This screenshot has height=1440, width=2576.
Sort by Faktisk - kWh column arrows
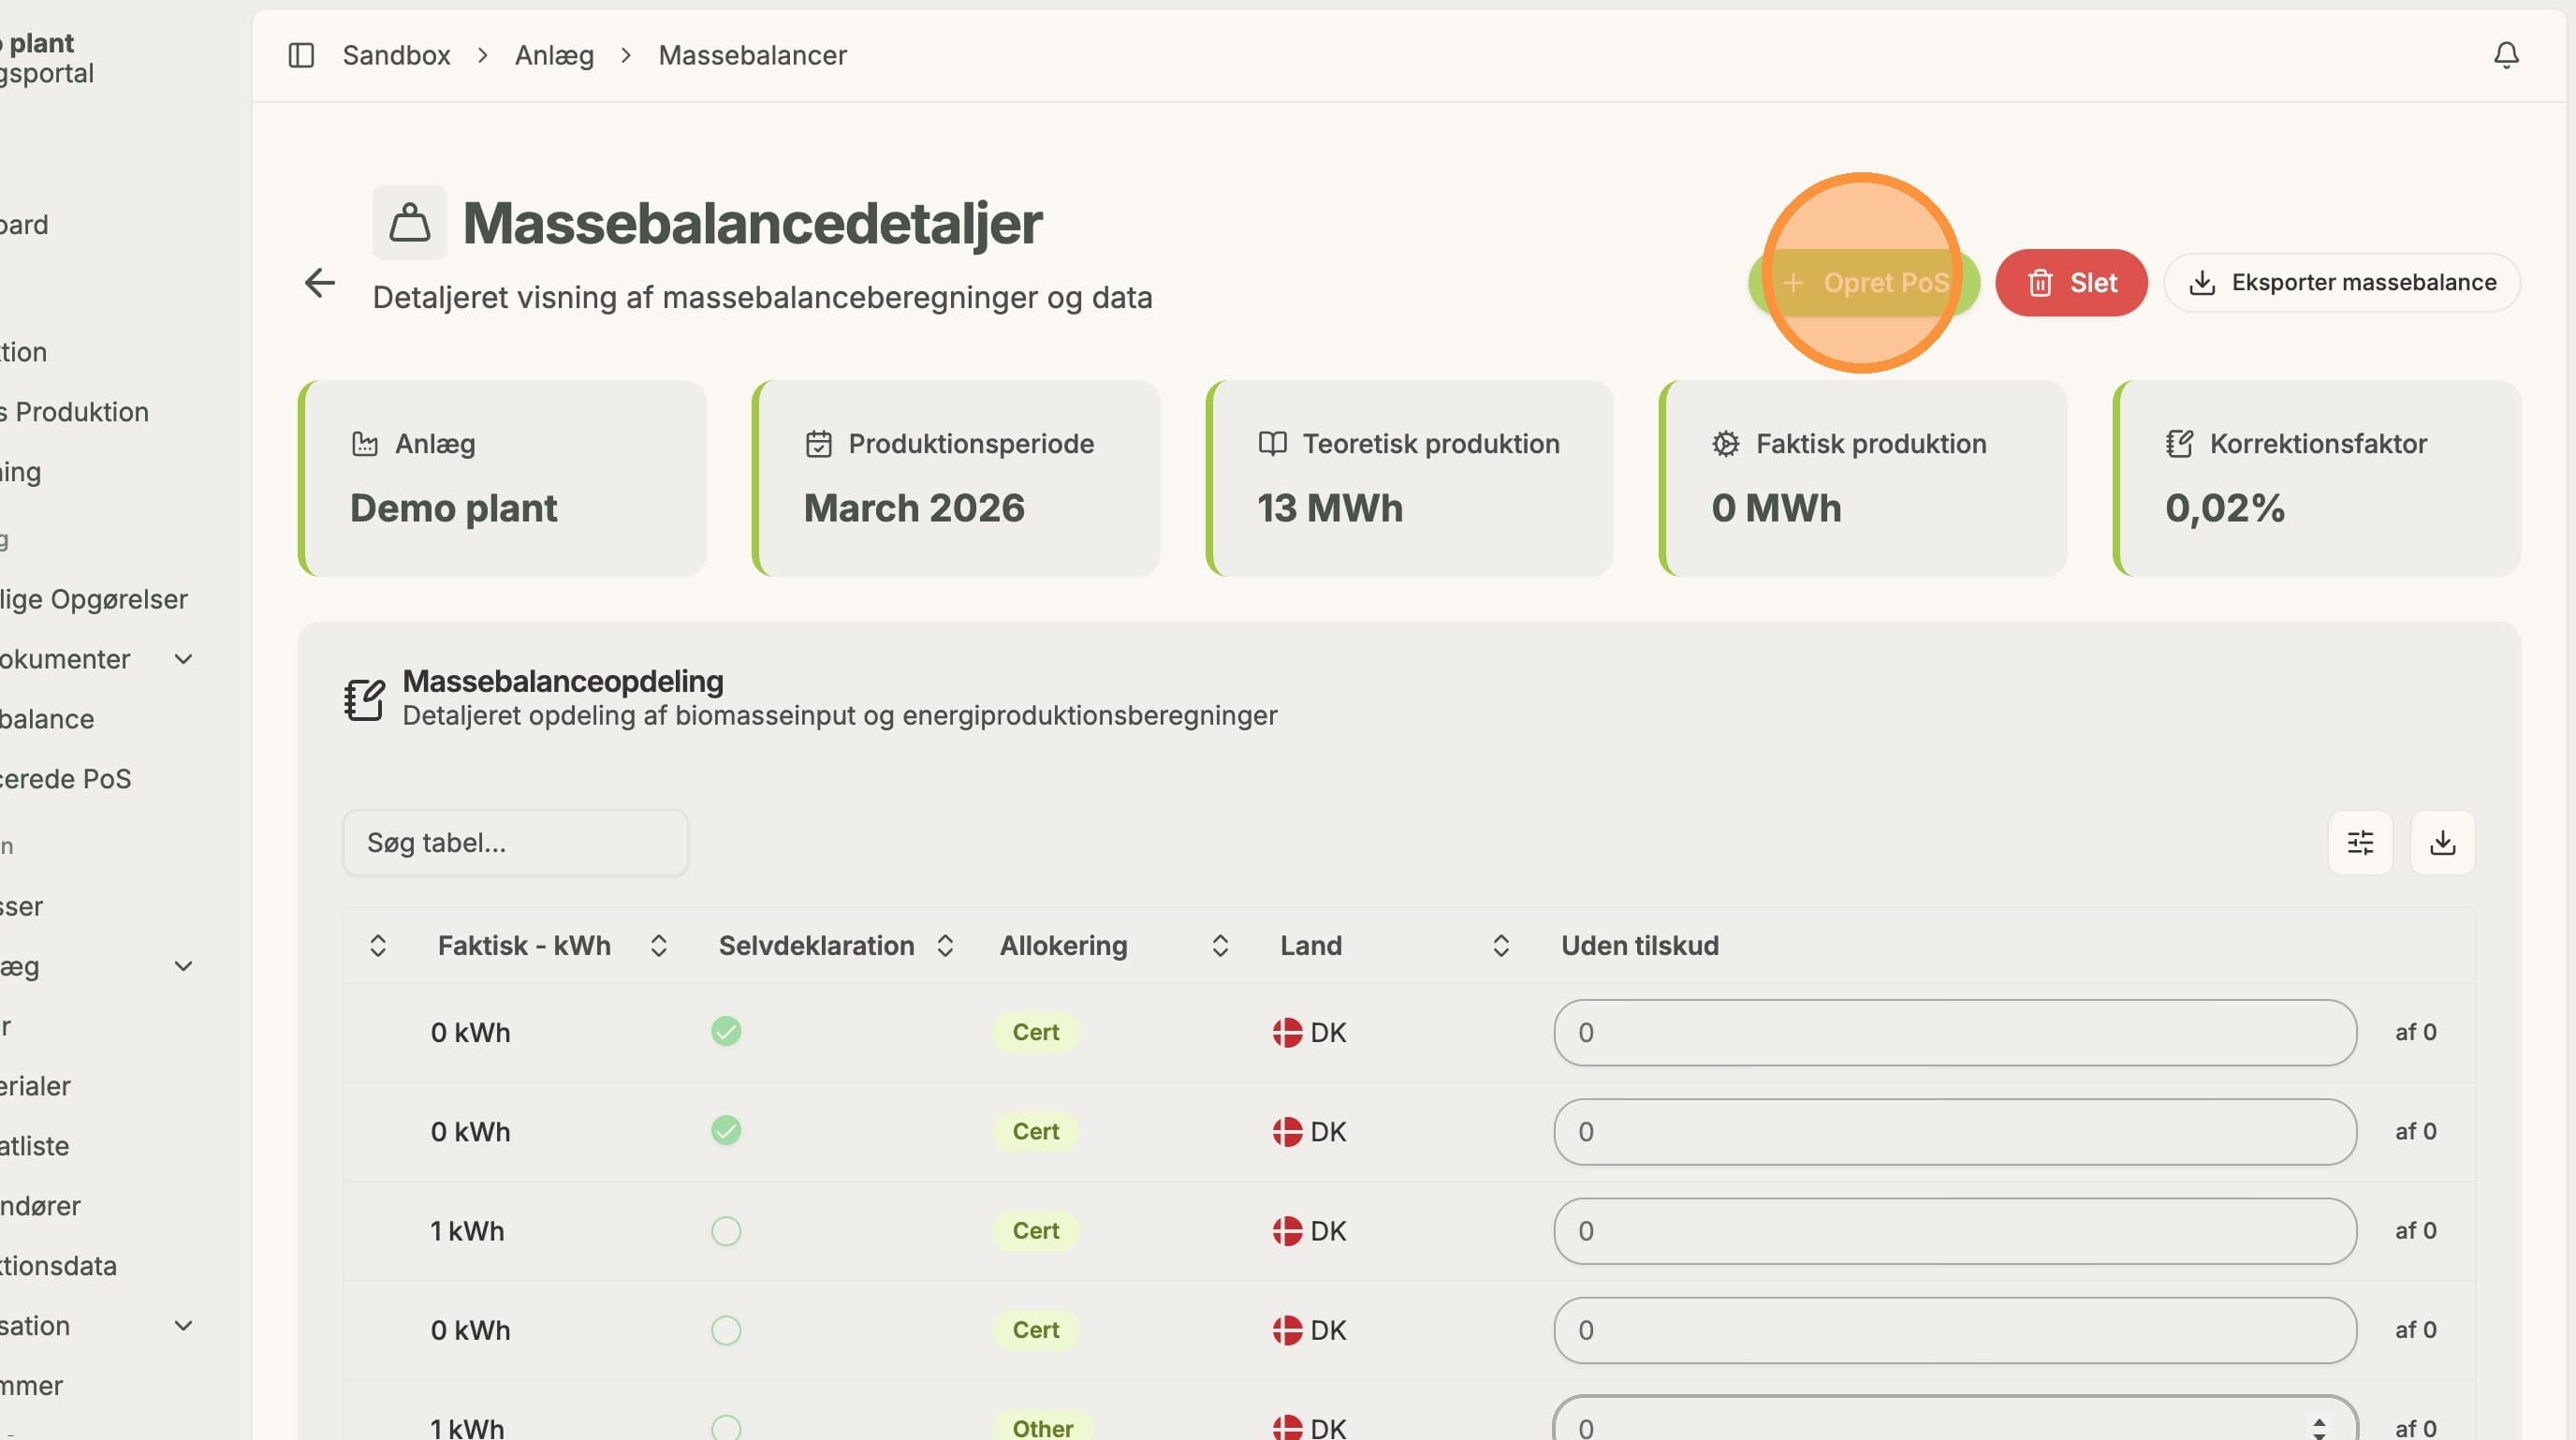pos(658,946)
